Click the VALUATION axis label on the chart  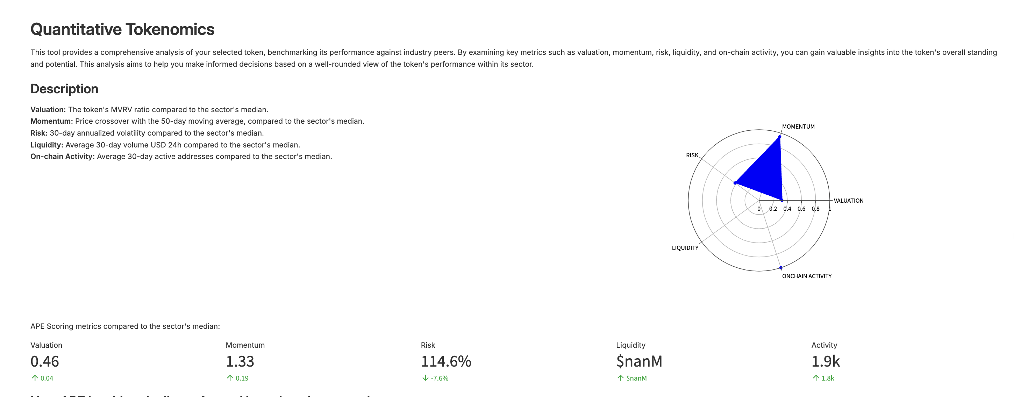tap(848, 201)
